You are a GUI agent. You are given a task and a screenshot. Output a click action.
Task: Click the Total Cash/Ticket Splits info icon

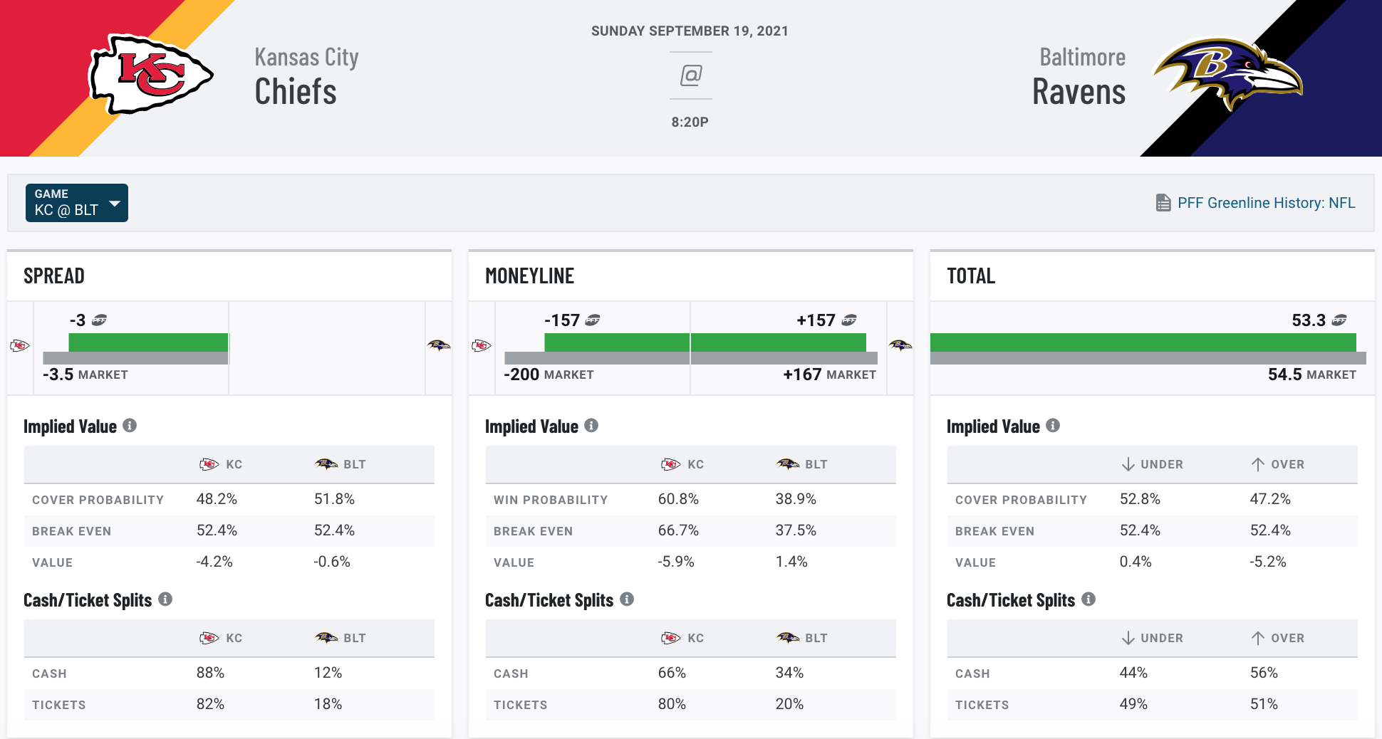[1089, 599]
